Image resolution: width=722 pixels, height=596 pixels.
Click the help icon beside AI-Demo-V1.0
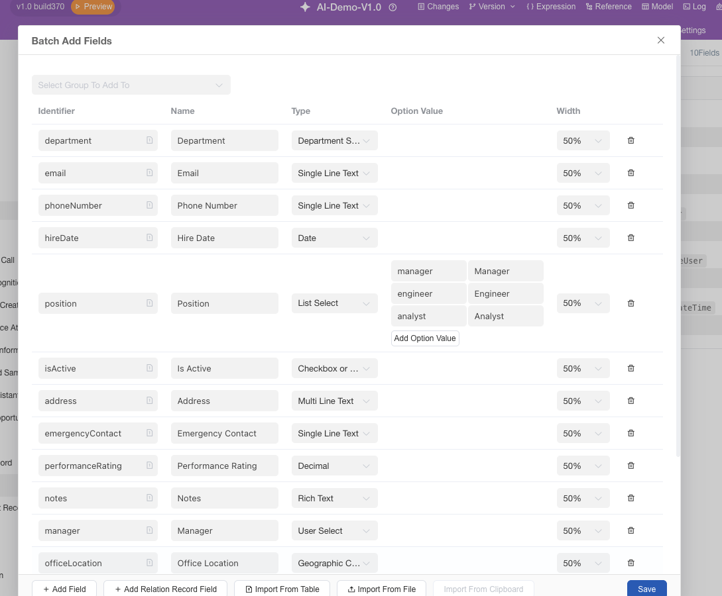pyautogui.click(x=392, y=7)
